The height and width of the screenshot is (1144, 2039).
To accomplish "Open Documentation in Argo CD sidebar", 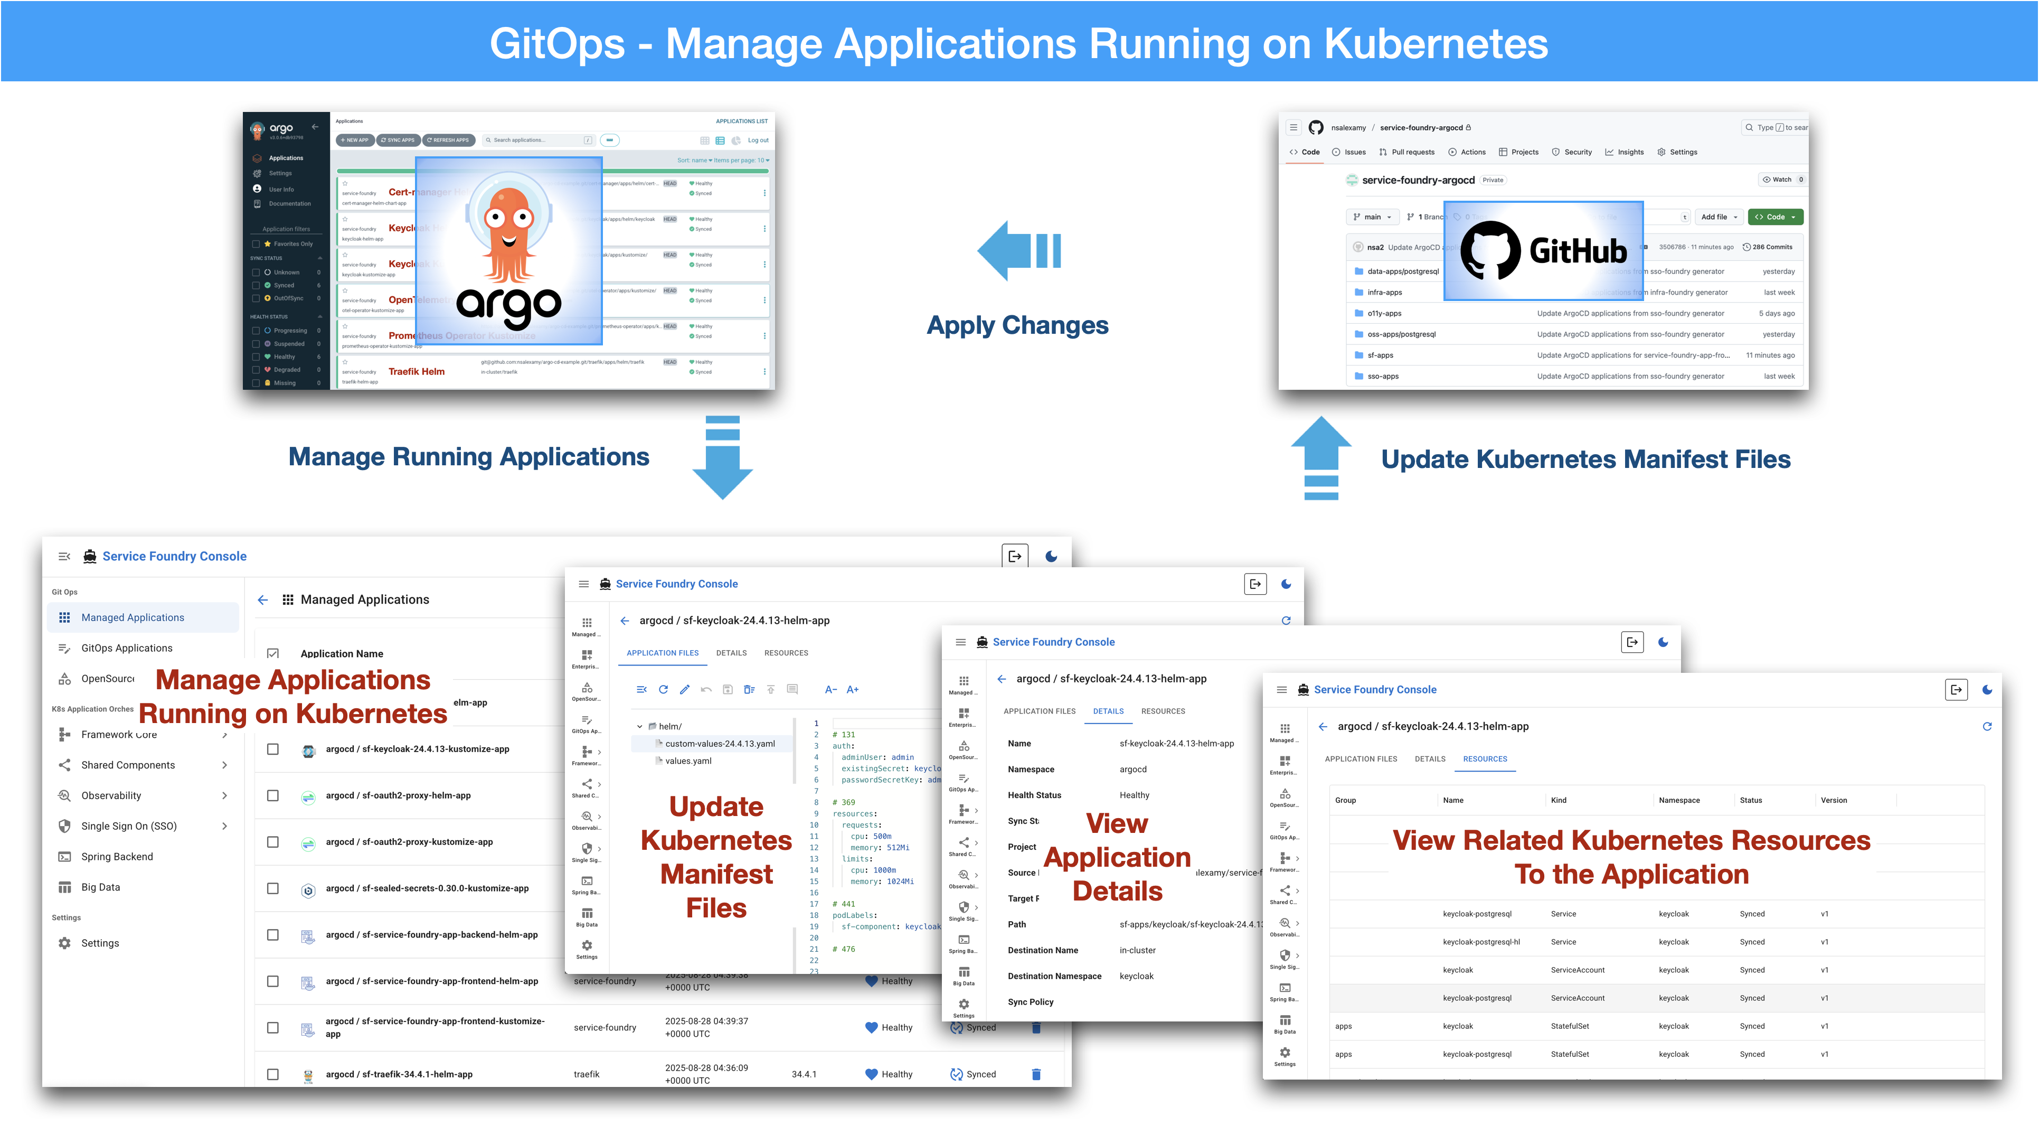I will click(x=290, y=203).
